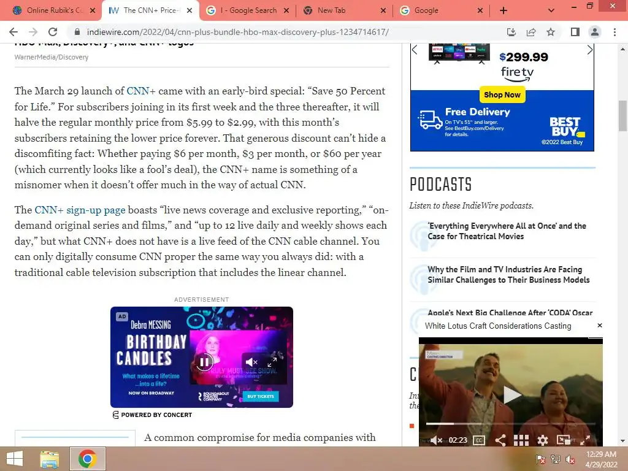Open the CNN+ link in article
Image resolution: width=628 pixels, height=471 pixels.
pos(140,91)
